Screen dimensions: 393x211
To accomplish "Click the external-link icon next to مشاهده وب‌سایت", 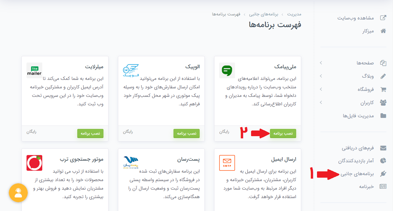I will pyautogui.click(x=383, y=18).
